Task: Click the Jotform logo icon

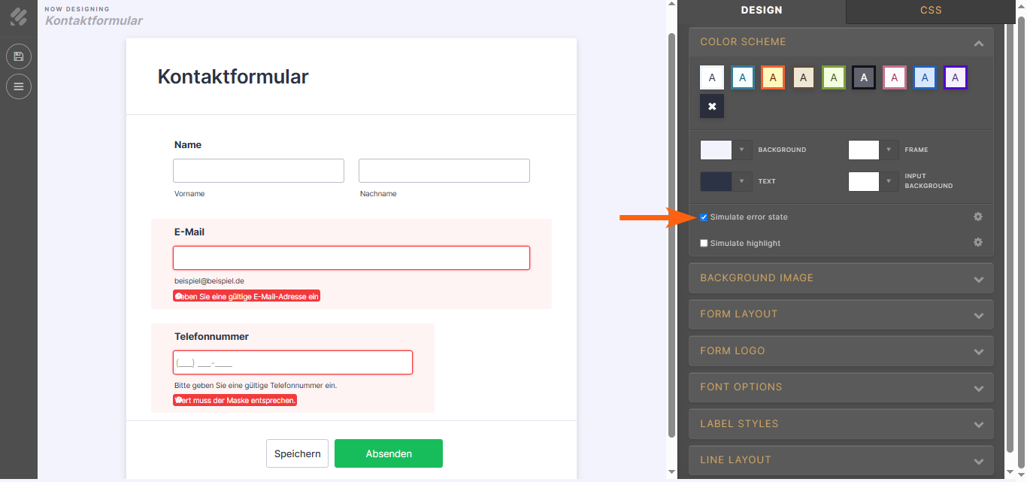Action: [x=18, y=16]
